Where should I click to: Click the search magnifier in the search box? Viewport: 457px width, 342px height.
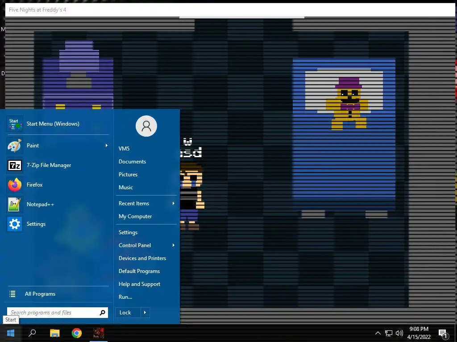click(102, 313)
